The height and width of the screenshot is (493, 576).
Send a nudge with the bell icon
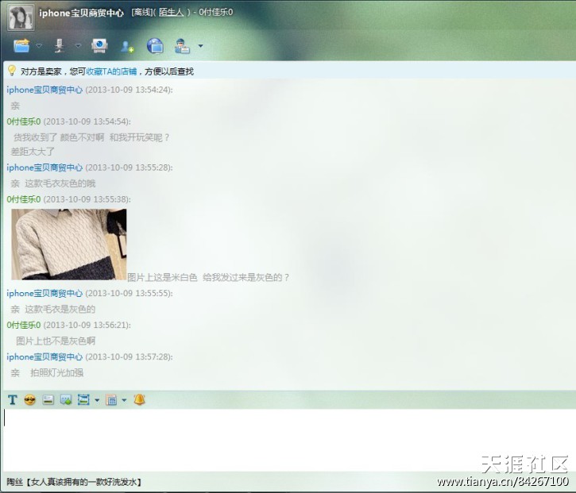[x=139, y=399]
